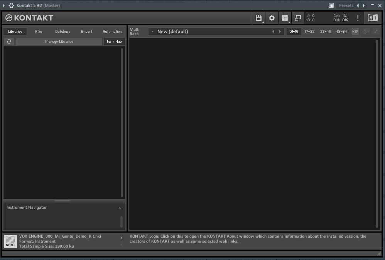Open FL Studio plugin options gear

click(x=11, y=5)
